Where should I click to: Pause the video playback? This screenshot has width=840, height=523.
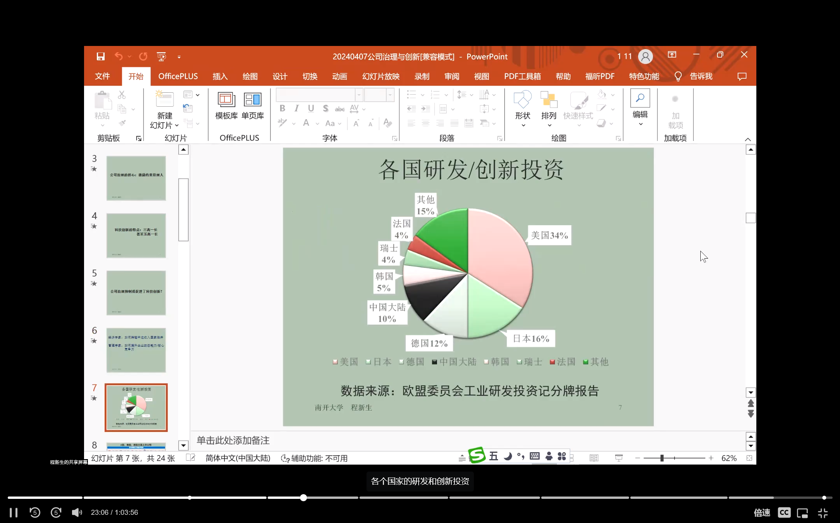click(x=14, y=512)
